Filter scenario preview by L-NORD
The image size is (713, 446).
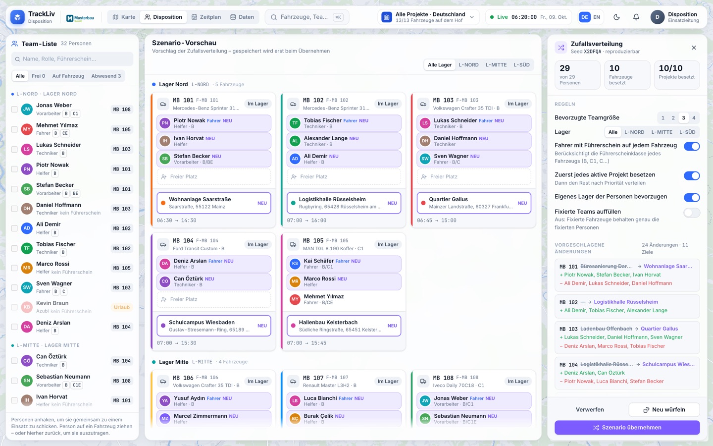tap(468, 65)
